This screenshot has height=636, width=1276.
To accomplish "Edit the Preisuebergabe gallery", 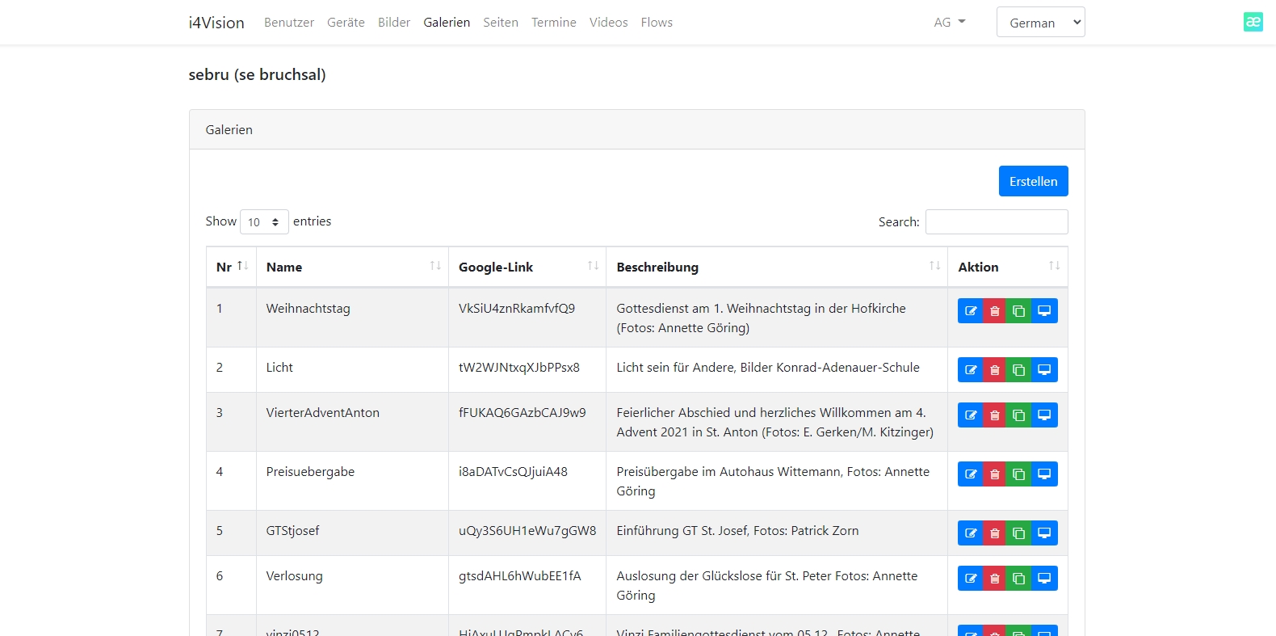I will [971, 474].
